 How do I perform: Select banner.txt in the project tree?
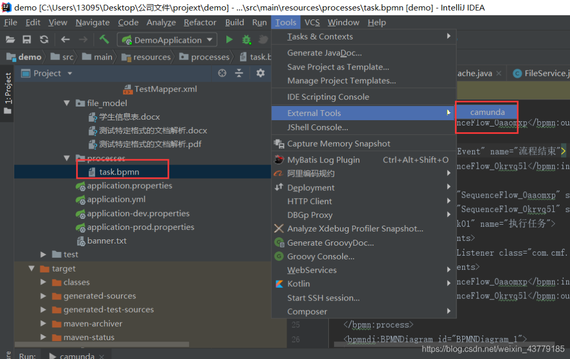coord(107,241)
